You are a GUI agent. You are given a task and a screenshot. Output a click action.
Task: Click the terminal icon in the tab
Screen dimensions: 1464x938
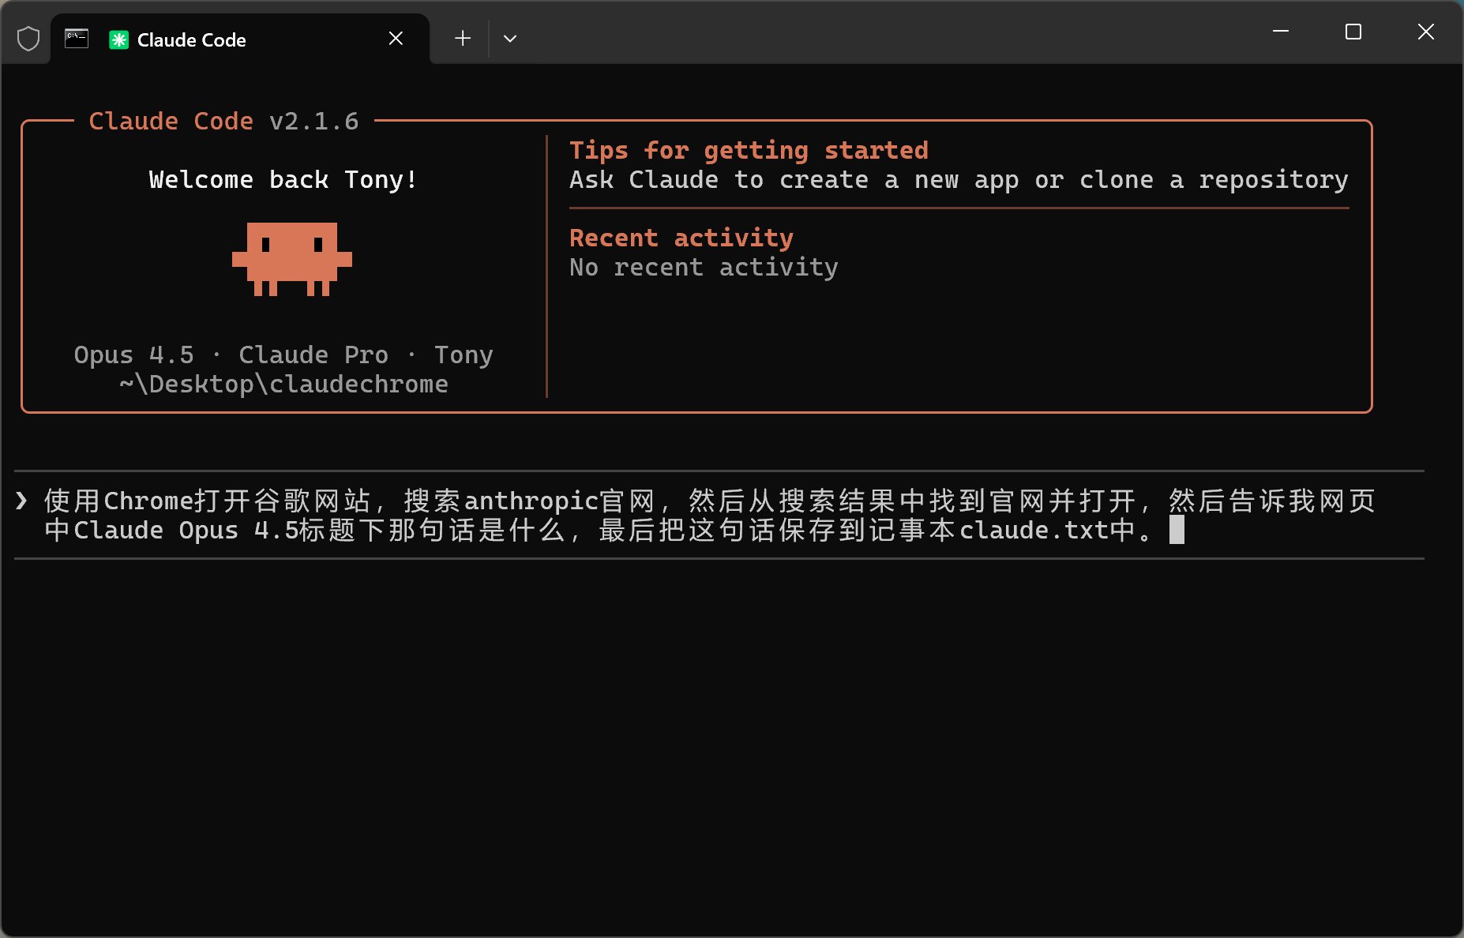(77, 39)
